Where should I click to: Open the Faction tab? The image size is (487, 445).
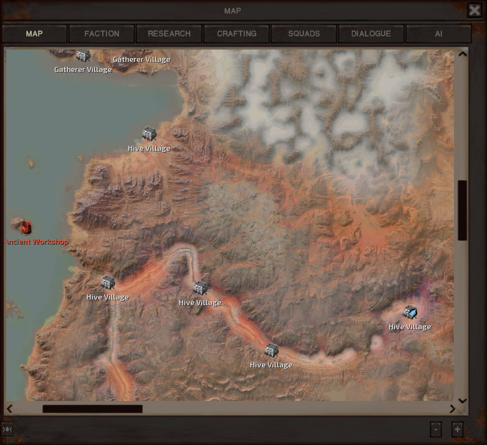[x=102, y=33]
